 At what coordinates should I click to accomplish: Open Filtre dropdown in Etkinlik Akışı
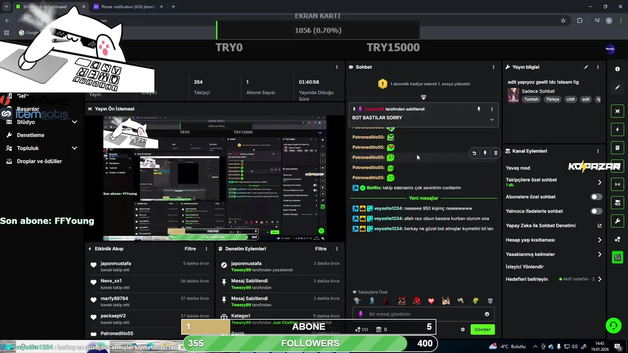click(190, 249)
